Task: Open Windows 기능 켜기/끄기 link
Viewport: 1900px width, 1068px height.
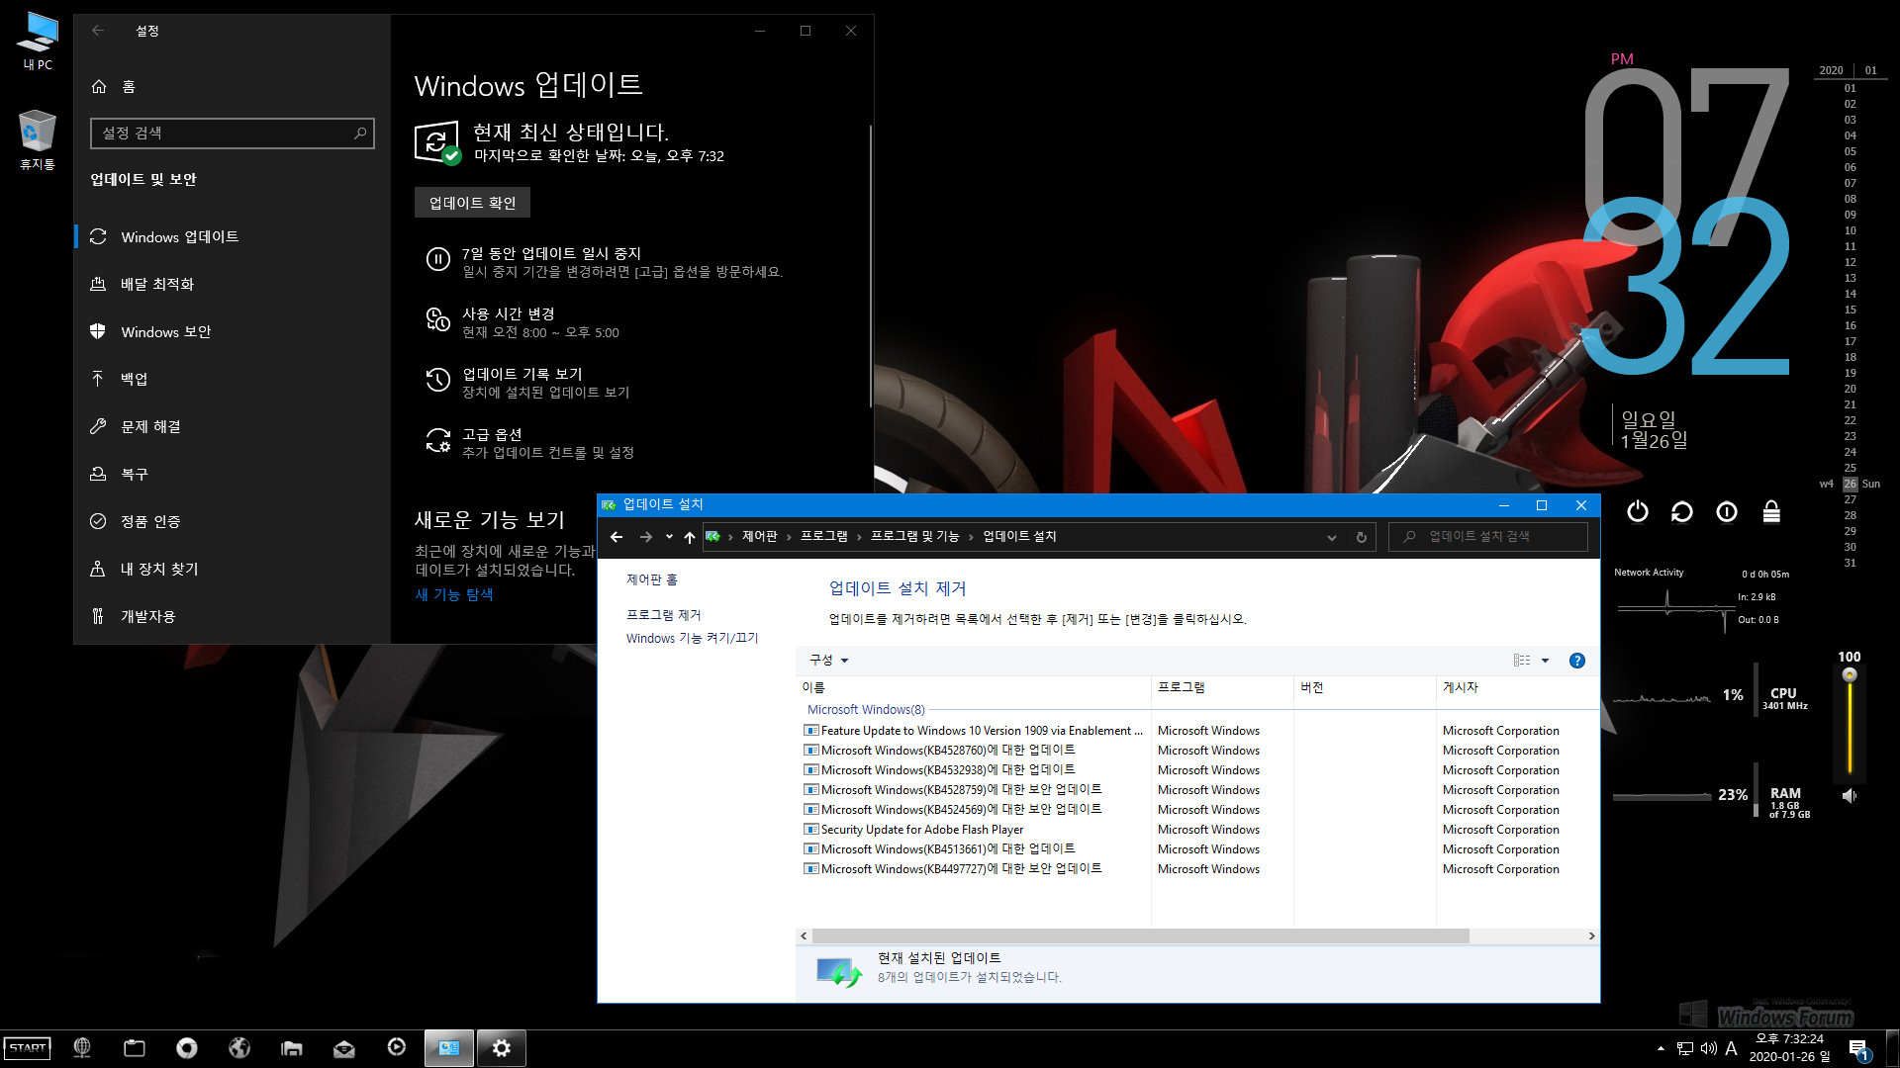Action: [x=693, y=638]
